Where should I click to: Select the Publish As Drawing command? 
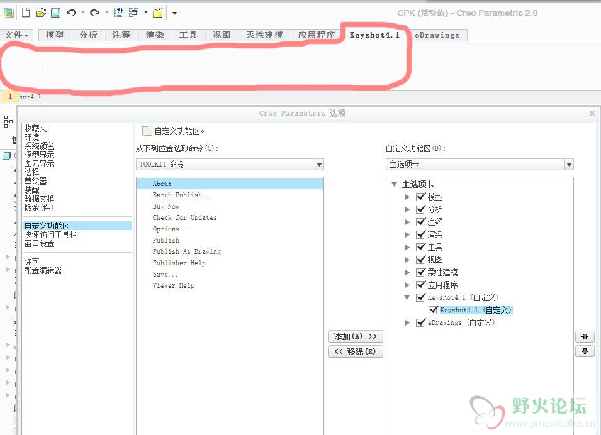click(x=187, y=251)
